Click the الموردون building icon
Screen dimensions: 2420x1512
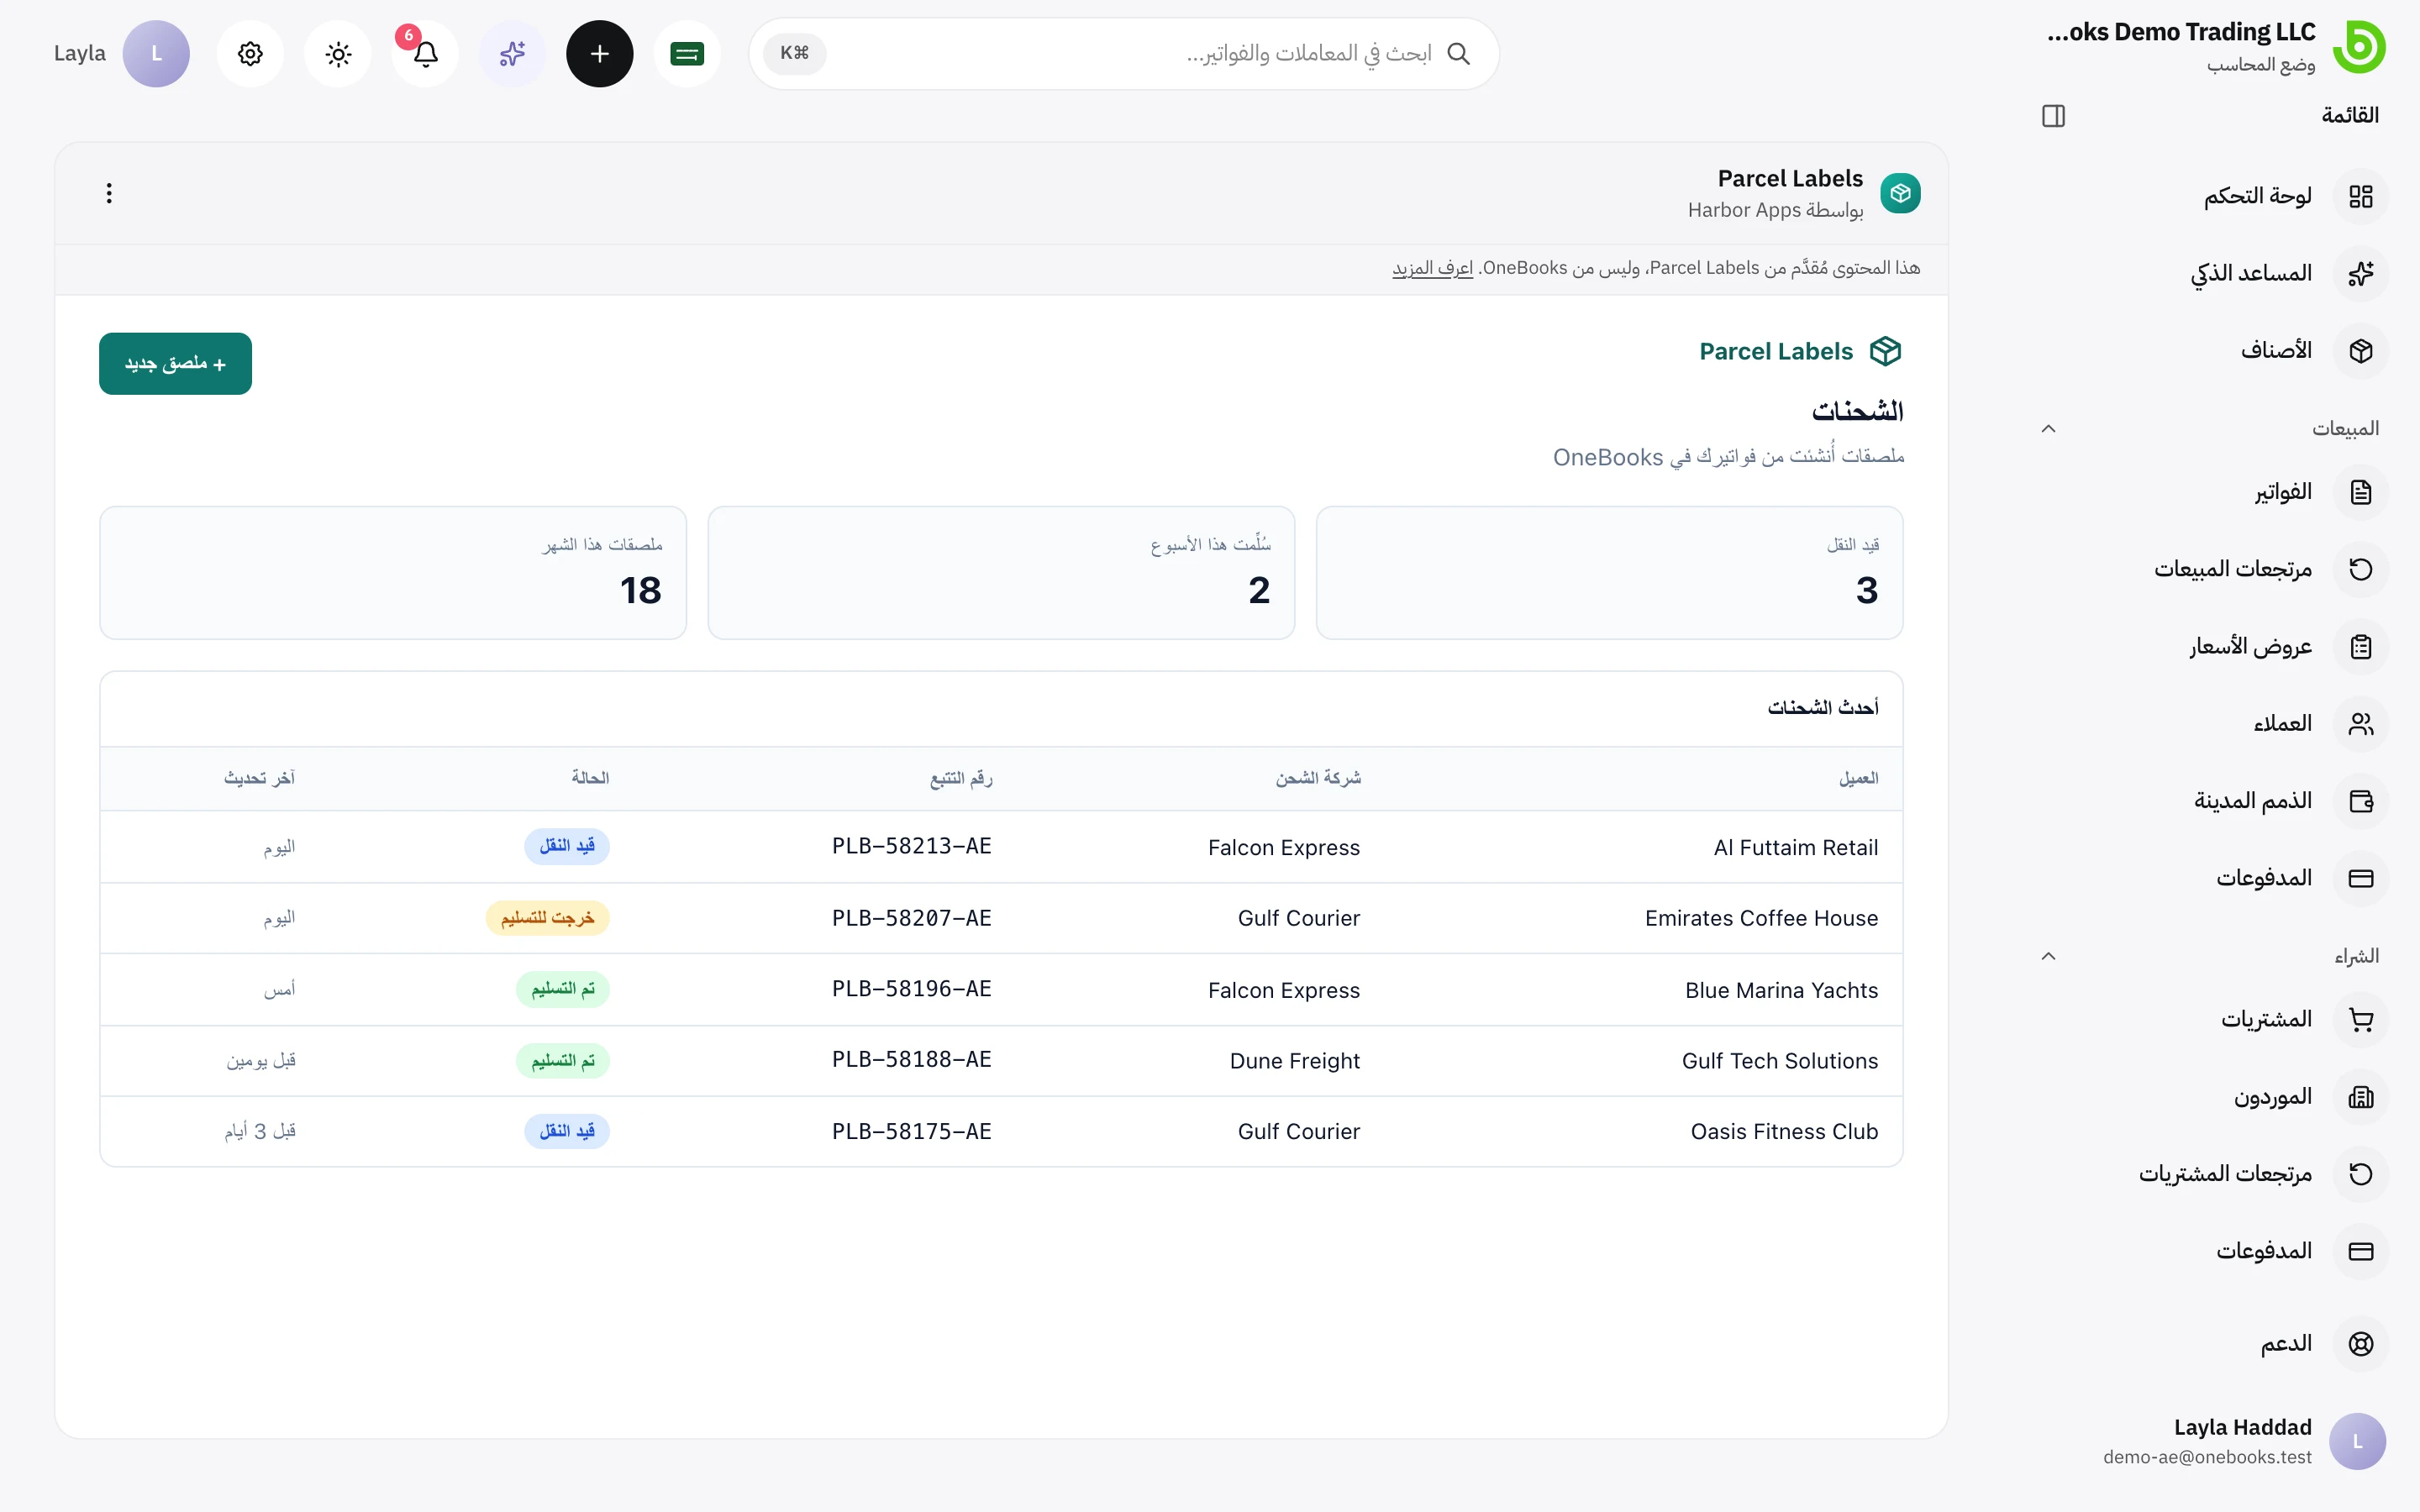2361,1097
